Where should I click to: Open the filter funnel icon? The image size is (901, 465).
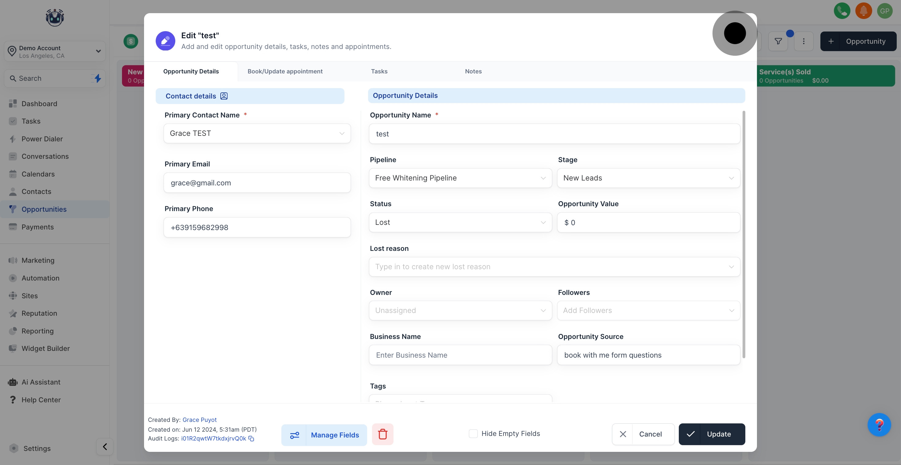pyautogui.click(x=778, y=41)
